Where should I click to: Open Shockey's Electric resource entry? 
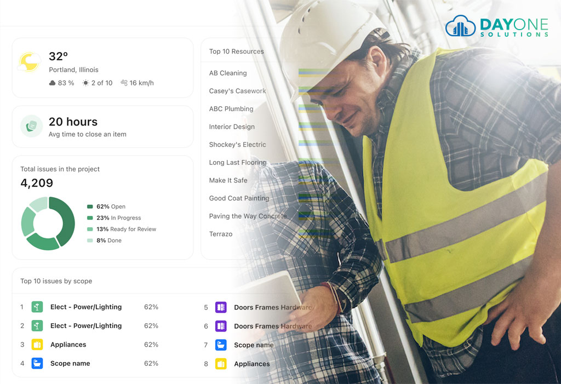[238, 145]
